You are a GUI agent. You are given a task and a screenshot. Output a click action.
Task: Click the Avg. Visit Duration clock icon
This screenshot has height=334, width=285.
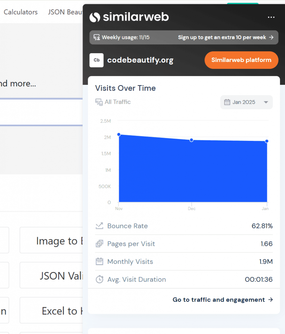click(99, 280)
